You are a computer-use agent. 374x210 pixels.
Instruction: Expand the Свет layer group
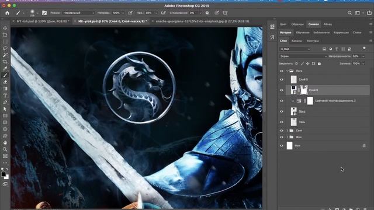point(288,131)
